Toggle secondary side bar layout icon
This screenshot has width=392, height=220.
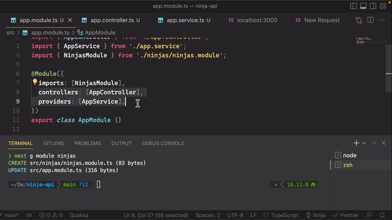(373, 5)
